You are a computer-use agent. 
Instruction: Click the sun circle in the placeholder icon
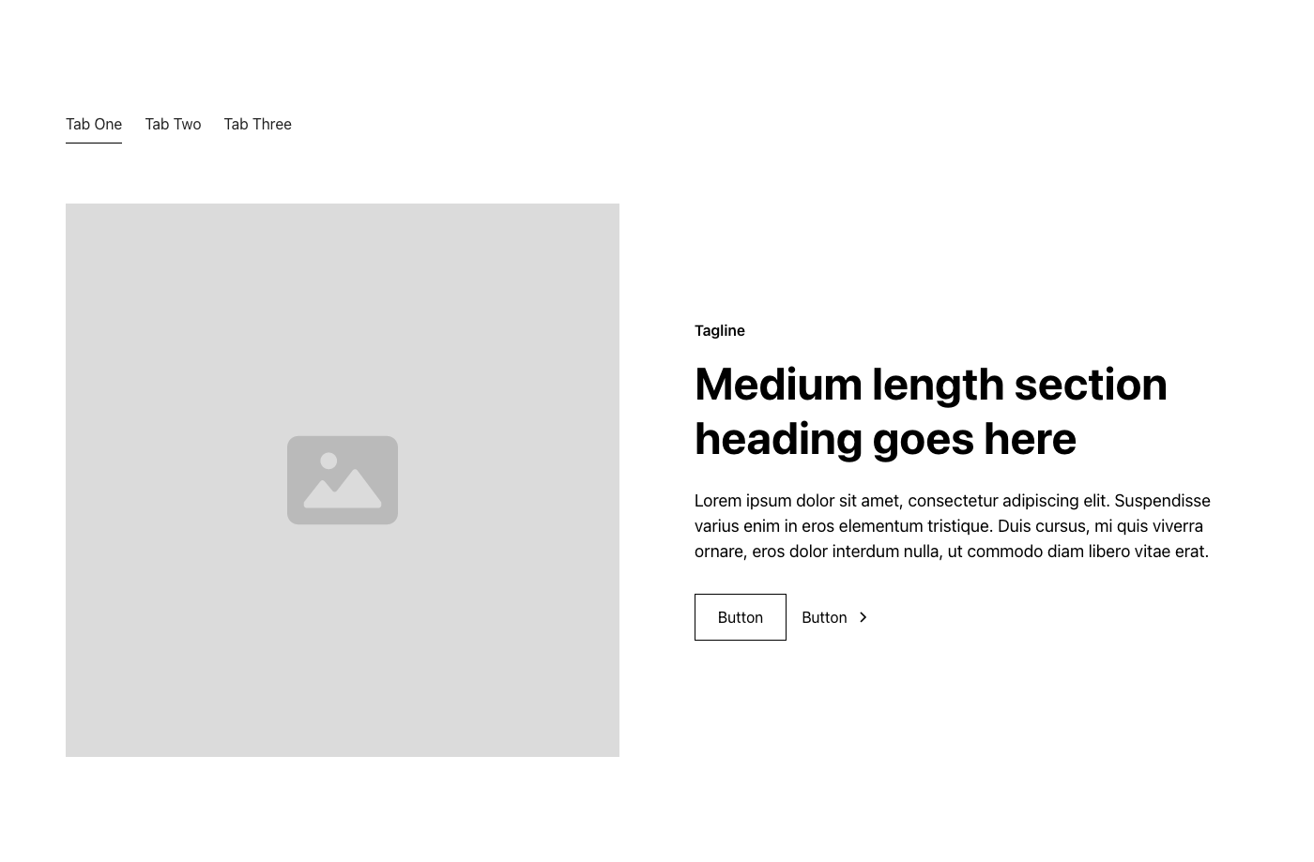tap(328, 461)
